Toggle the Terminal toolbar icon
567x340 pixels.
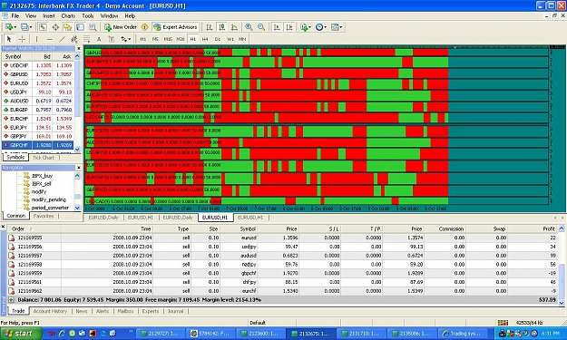coord(80,27)
